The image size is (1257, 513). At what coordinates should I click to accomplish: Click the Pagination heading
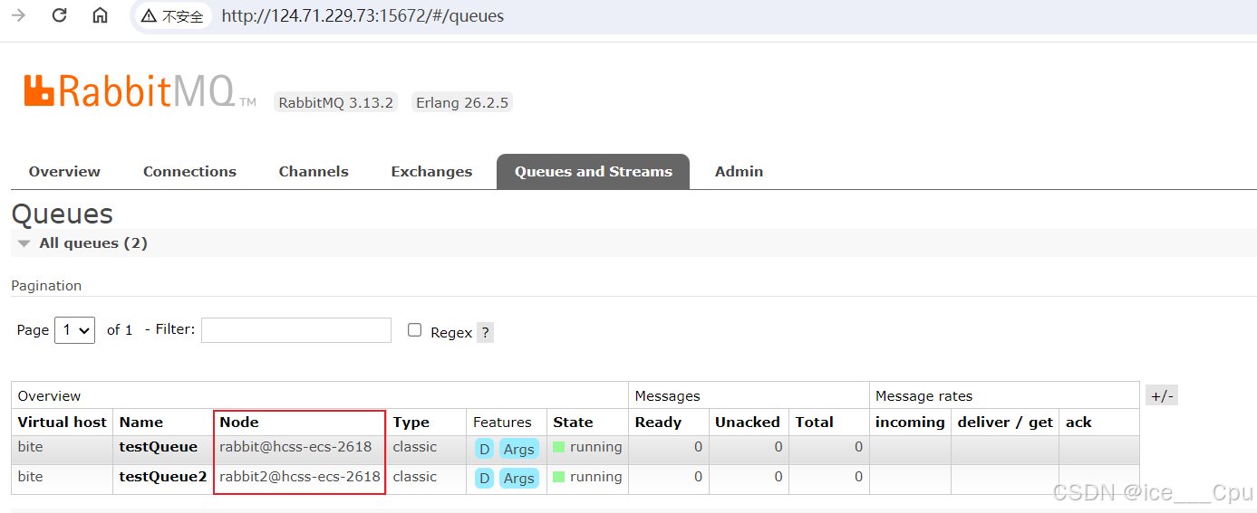pos(46,286)
